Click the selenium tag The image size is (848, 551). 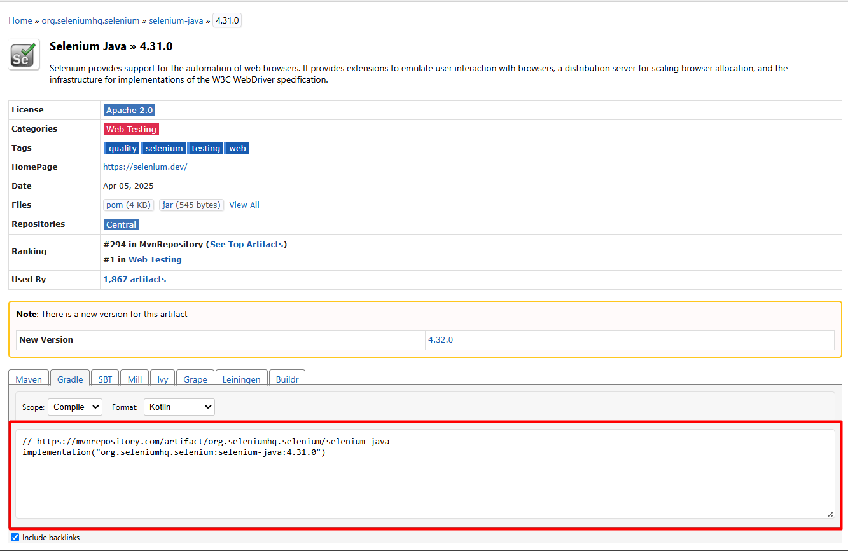pyautogui.click(x=163, y=148)
